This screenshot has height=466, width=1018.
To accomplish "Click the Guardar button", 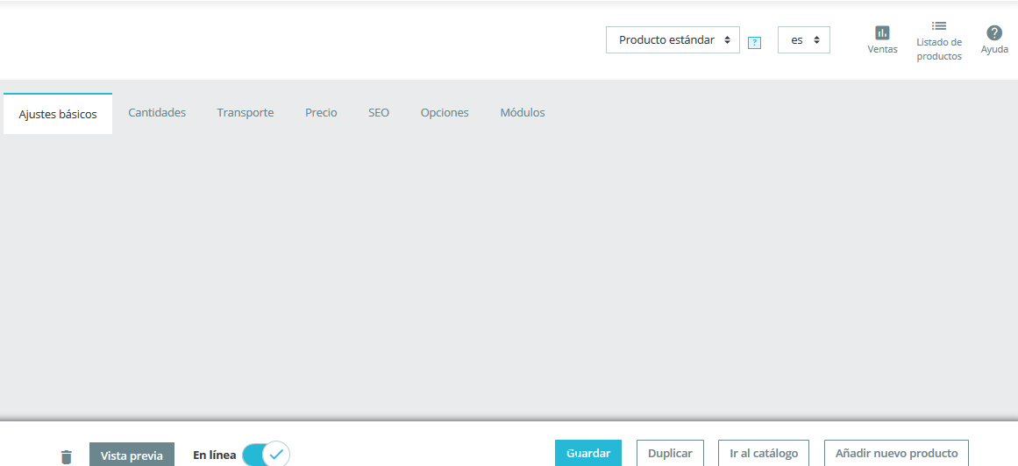I will point(588,453).
